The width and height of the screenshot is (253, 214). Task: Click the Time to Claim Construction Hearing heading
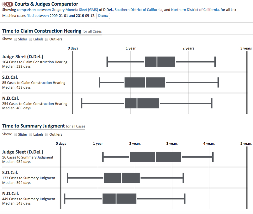[42, 31]
